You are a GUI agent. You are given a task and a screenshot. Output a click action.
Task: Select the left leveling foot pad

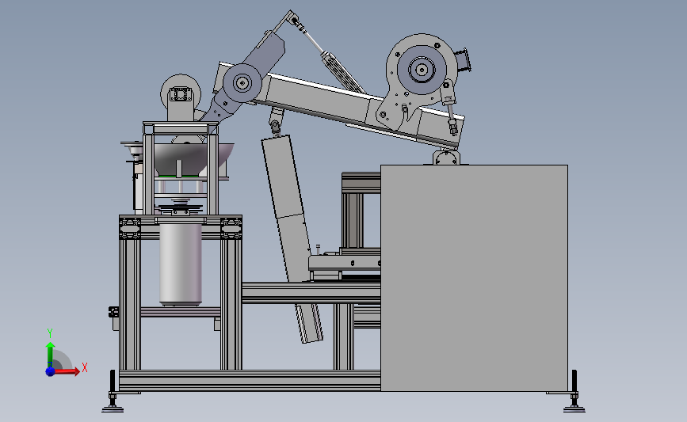point(113,409)
